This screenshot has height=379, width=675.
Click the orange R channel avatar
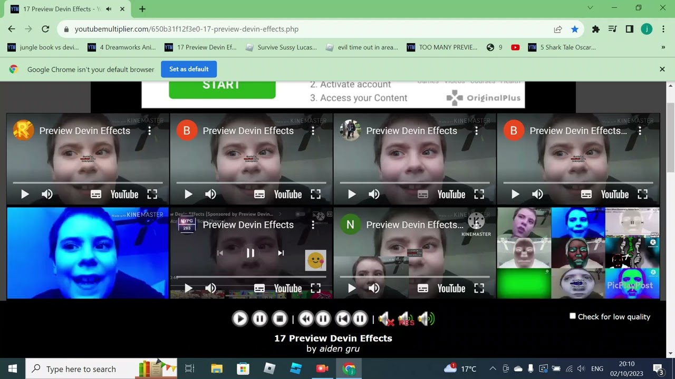click(23, 131)
